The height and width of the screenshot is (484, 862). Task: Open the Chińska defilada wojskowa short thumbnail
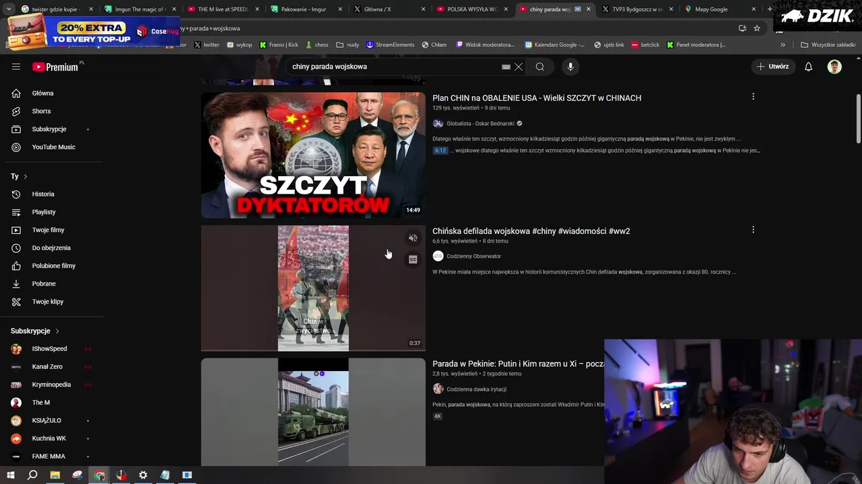[x=313, y=288]
